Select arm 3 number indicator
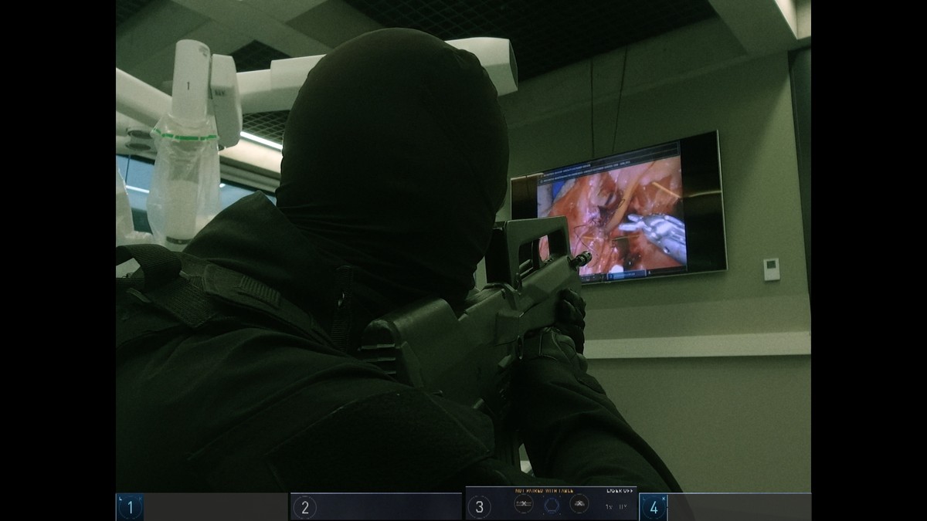 (479, 507)
